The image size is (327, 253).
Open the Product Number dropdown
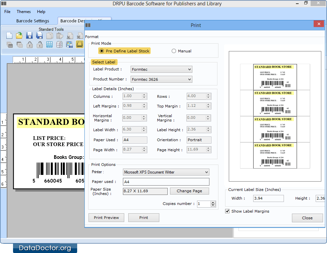coord(161,79)
